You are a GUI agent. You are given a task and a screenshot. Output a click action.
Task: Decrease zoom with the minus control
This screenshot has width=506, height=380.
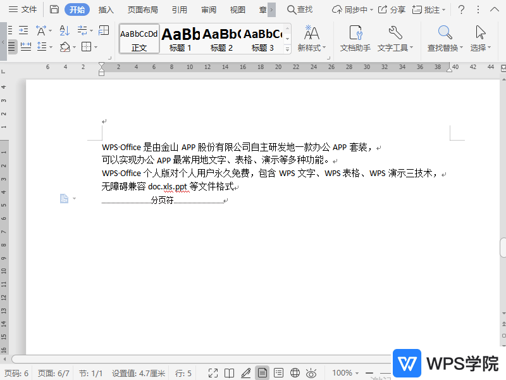[370, 372]
